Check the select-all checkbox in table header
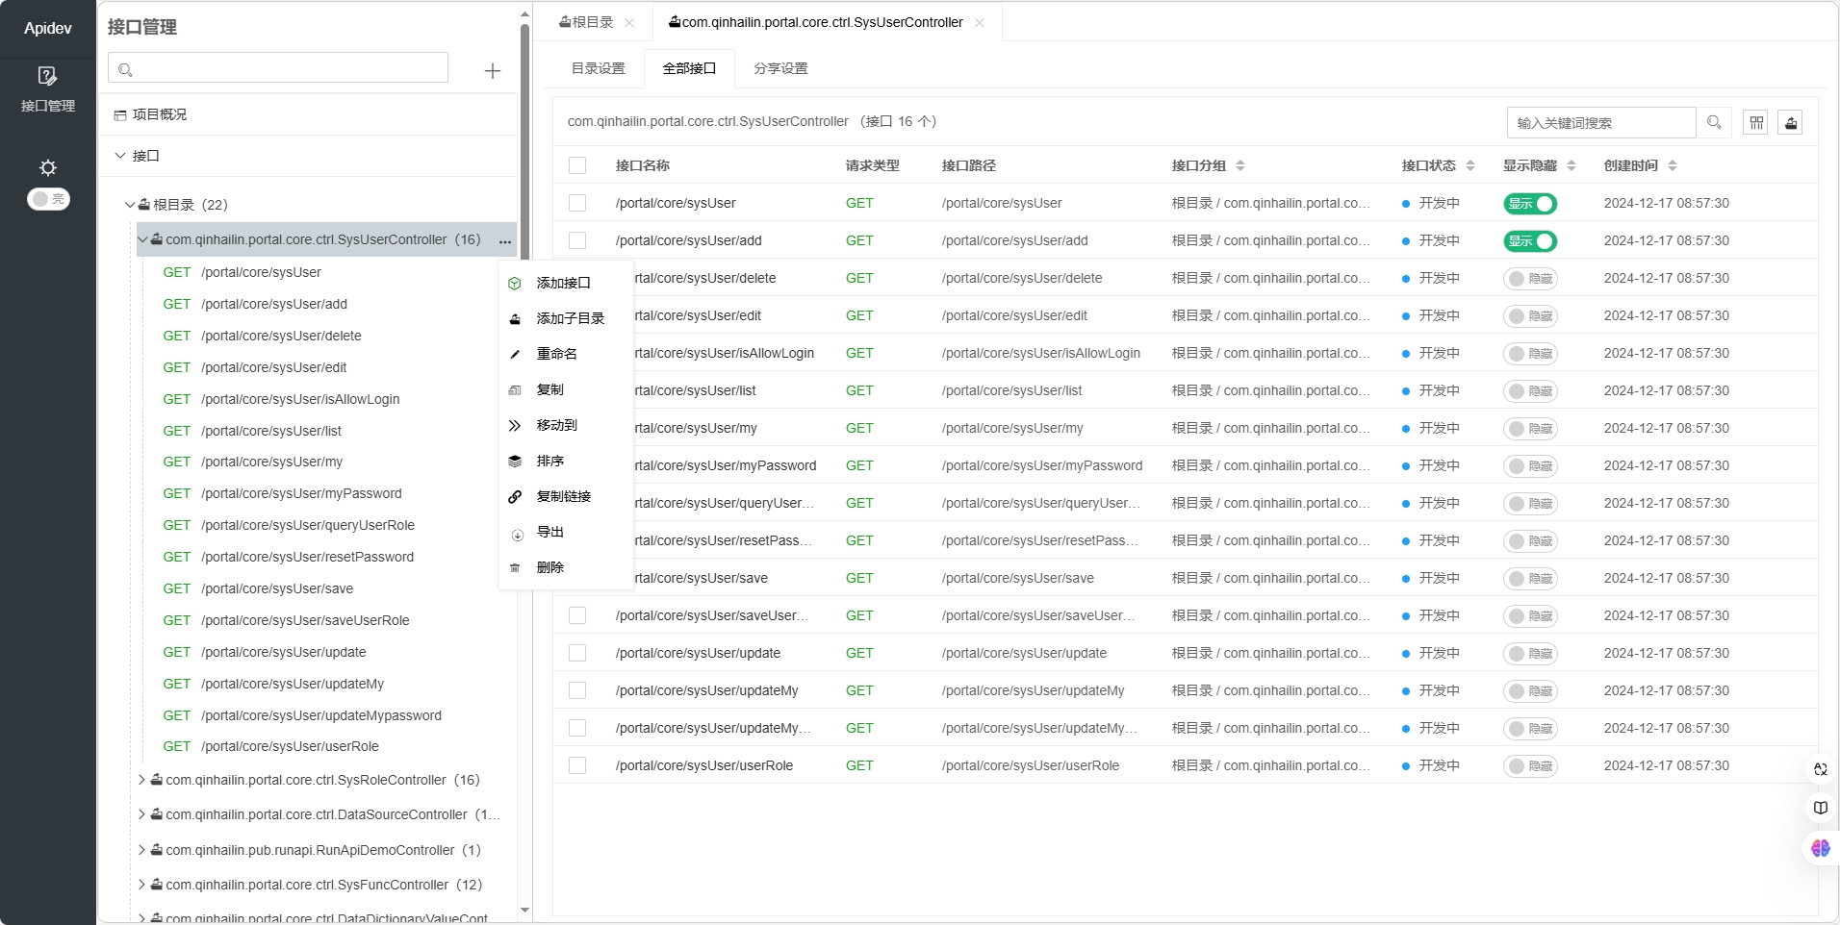 (576, 164)
